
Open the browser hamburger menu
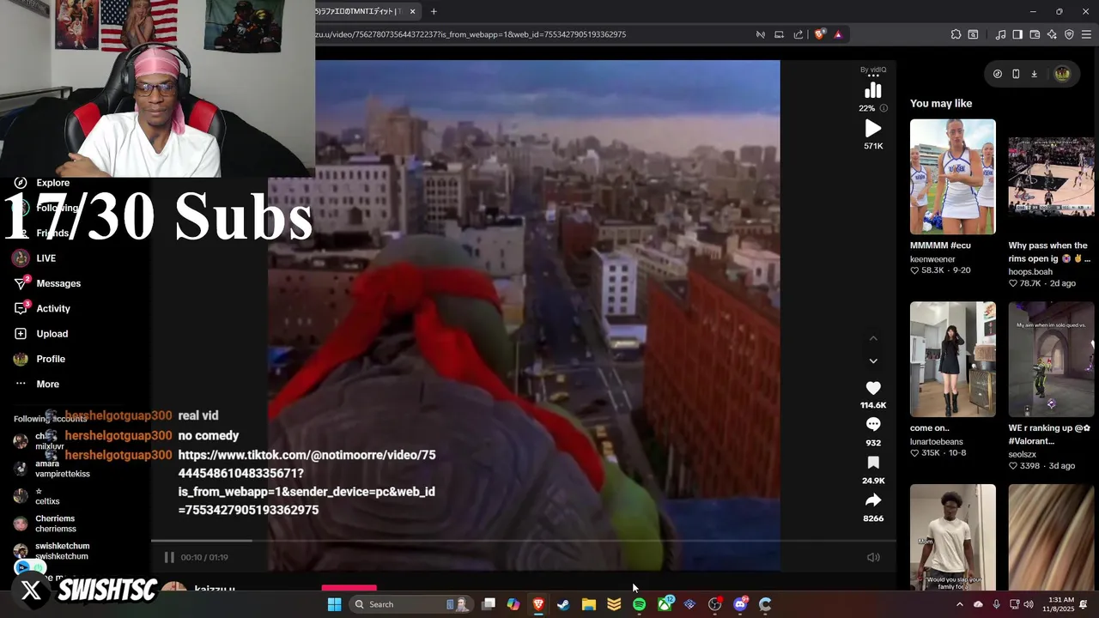tap(1087, 34)
